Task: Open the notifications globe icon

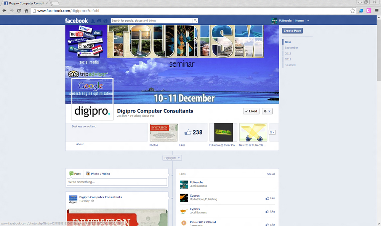Action: pos(105,21)
